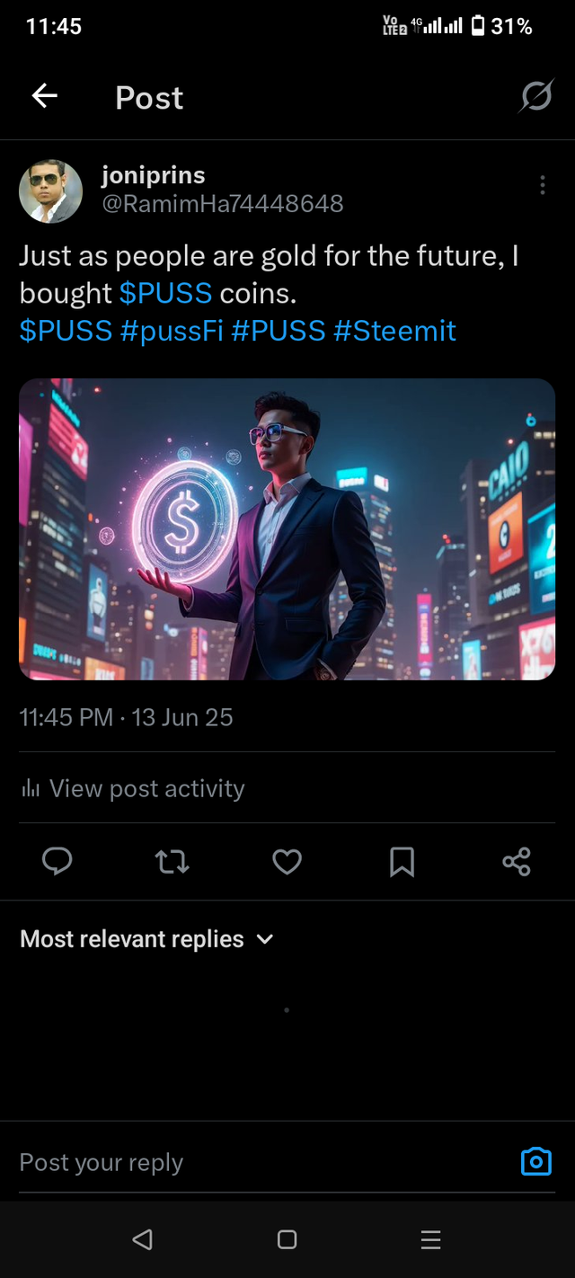Open Android recent apps menu button
Viewport: 575px width, 1278px height.
click(x=430, y=1240)
